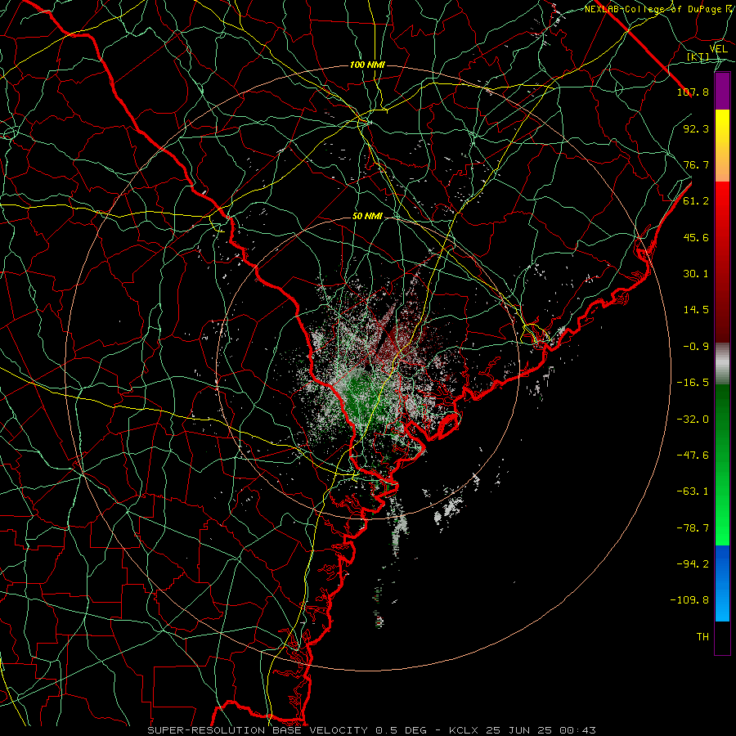Viewport: 736px width, 736px height.
Task: Click the 107.8 value on the velocity scale
Action: coord(693,92)
